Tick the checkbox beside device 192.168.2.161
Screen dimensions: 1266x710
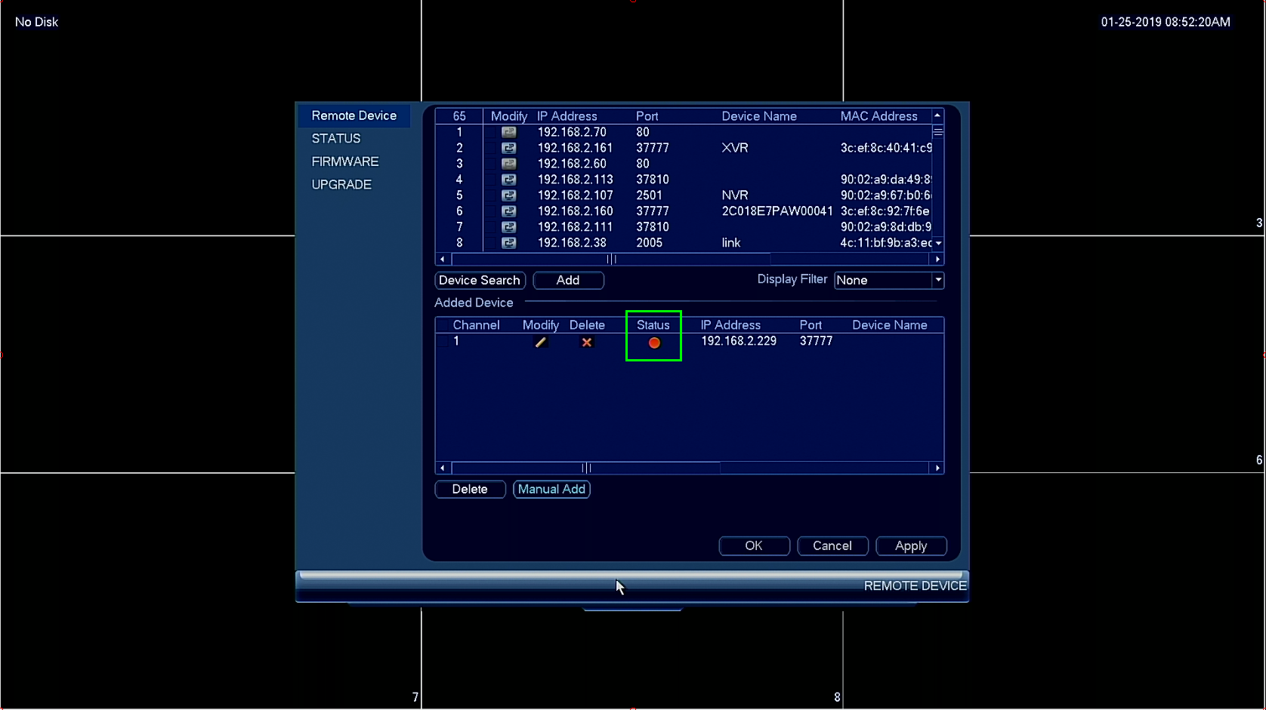point(492,148)
